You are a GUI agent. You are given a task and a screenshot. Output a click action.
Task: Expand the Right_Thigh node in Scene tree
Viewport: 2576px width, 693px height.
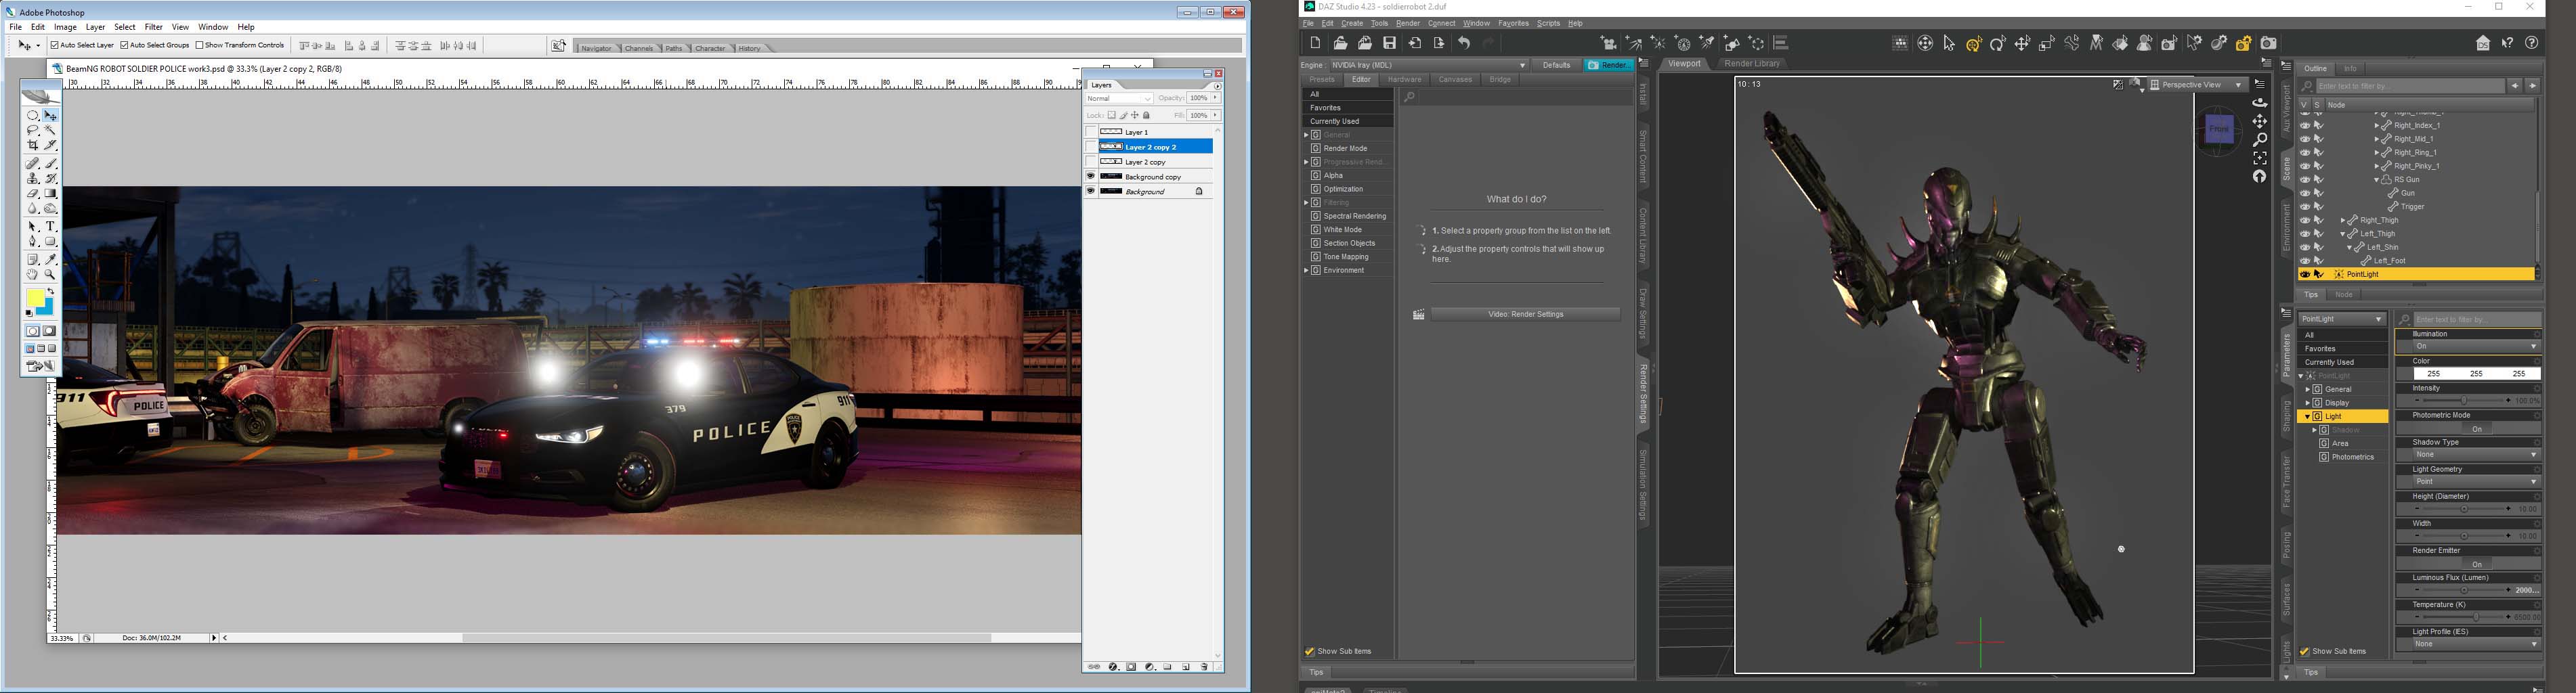click(2343, 220)
